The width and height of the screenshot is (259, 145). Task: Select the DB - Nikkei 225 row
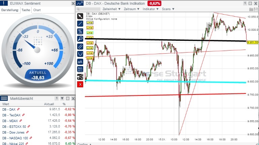(38, 143)
